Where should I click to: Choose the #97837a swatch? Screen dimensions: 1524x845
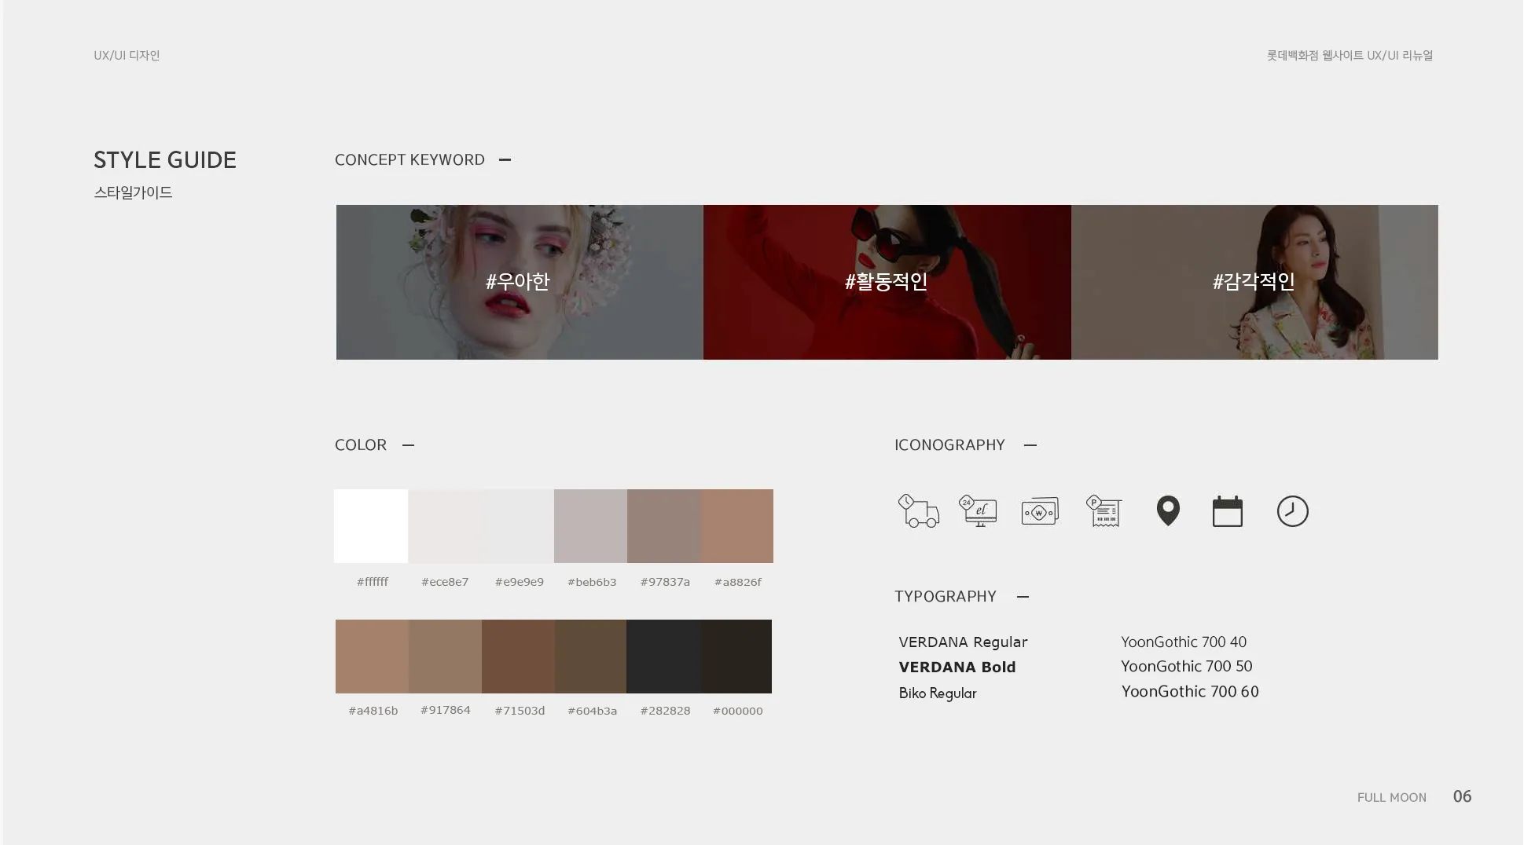tap(663, 526)
